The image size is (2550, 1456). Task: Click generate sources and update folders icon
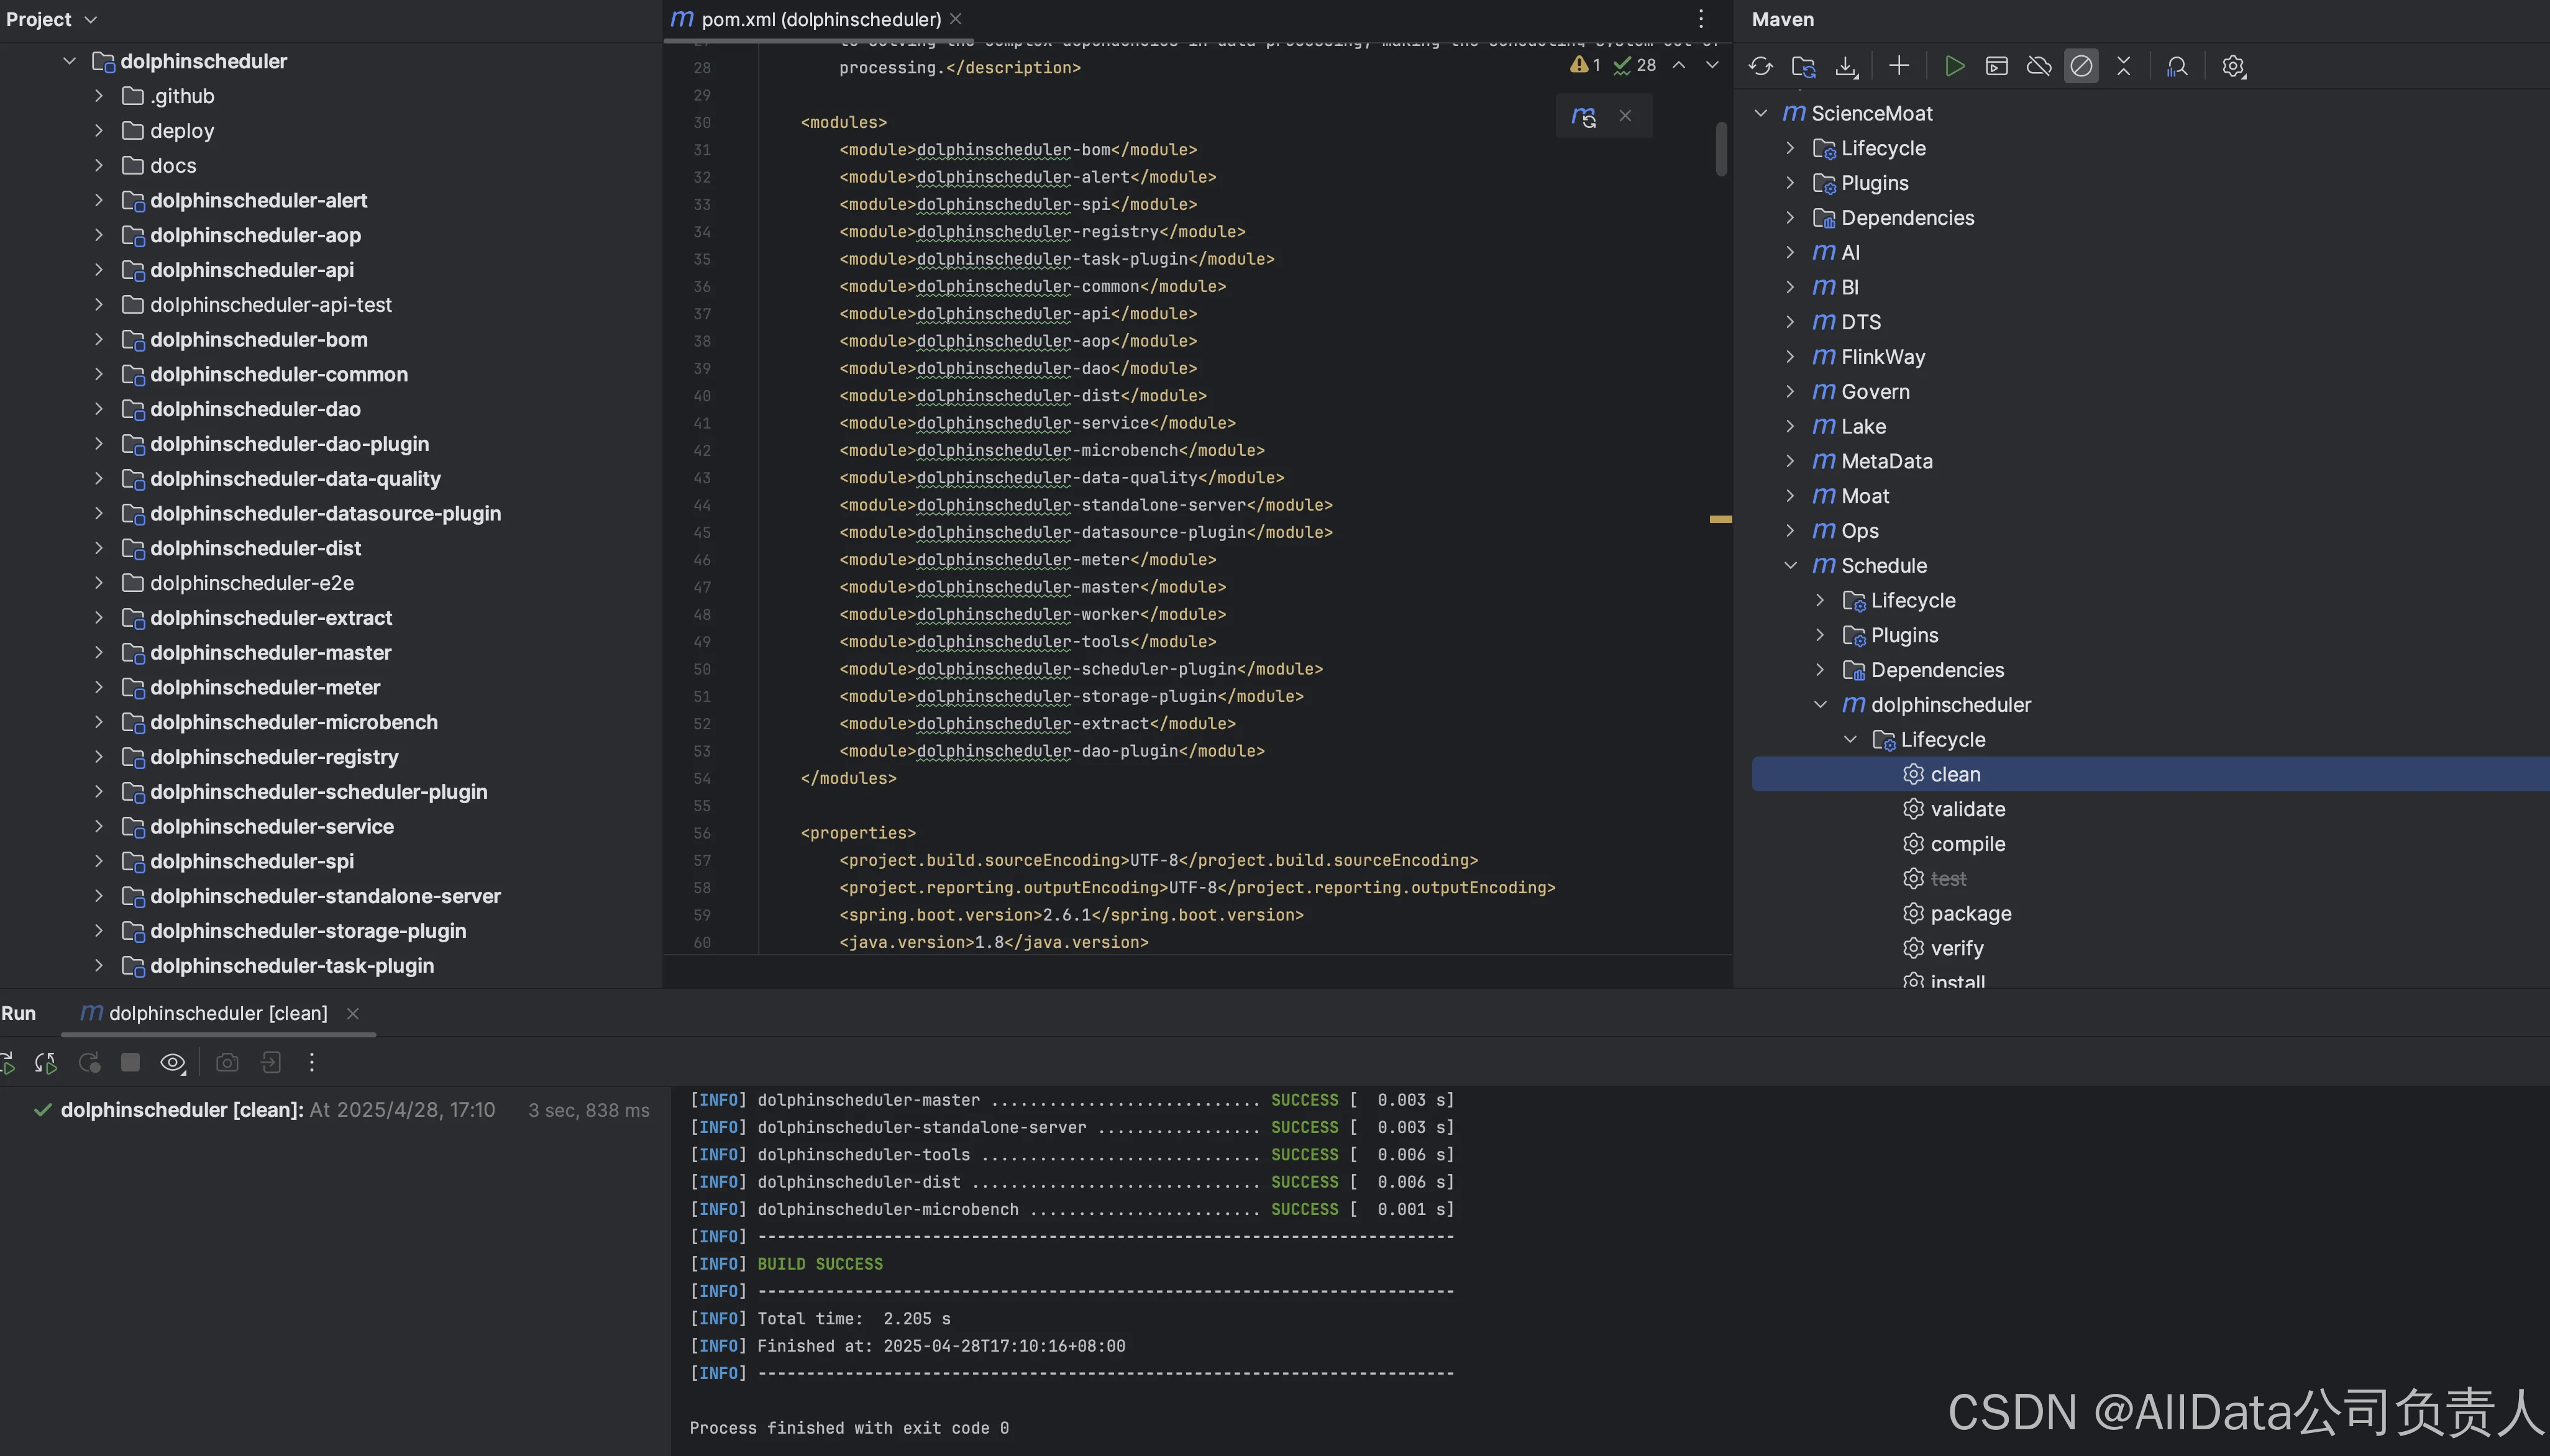(1804, 66)
